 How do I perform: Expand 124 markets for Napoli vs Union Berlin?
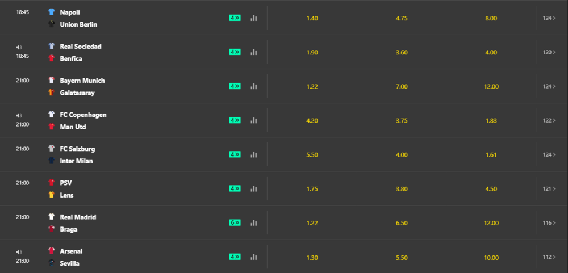[x=549, y=18]
